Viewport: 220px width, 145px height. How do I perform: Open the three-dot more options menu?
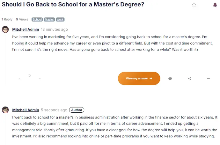pos(209,78)
